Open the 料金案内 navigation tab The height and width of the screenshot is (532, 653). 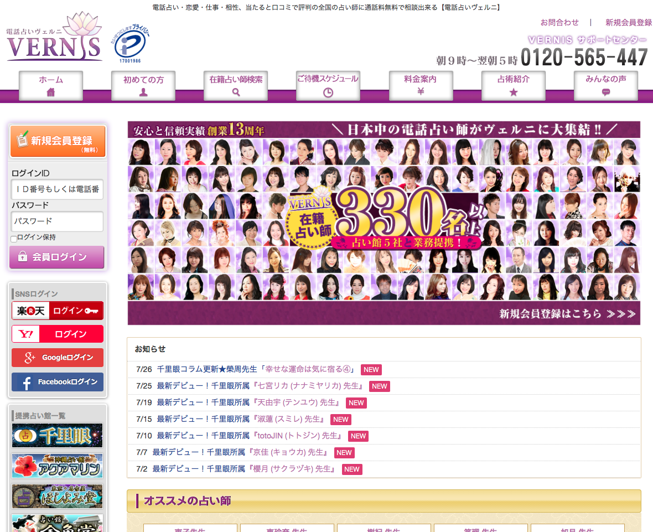[x=421, y=85]
